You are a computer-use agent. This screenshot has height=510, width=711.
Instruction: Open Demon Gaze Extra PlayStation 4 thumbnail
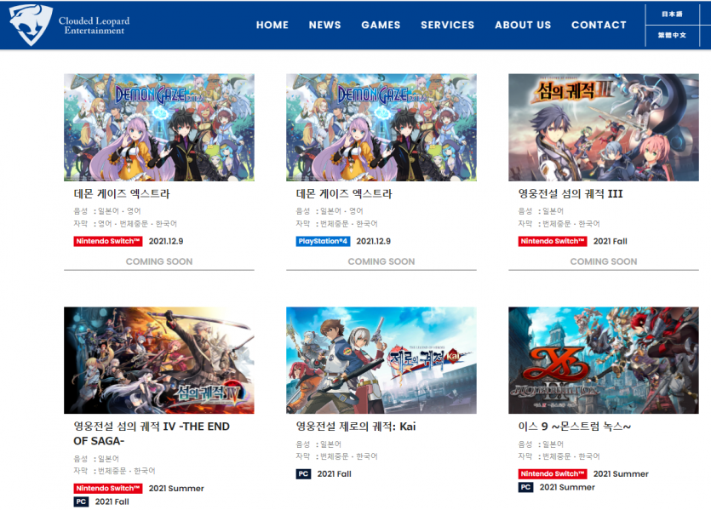coord(381,128)
